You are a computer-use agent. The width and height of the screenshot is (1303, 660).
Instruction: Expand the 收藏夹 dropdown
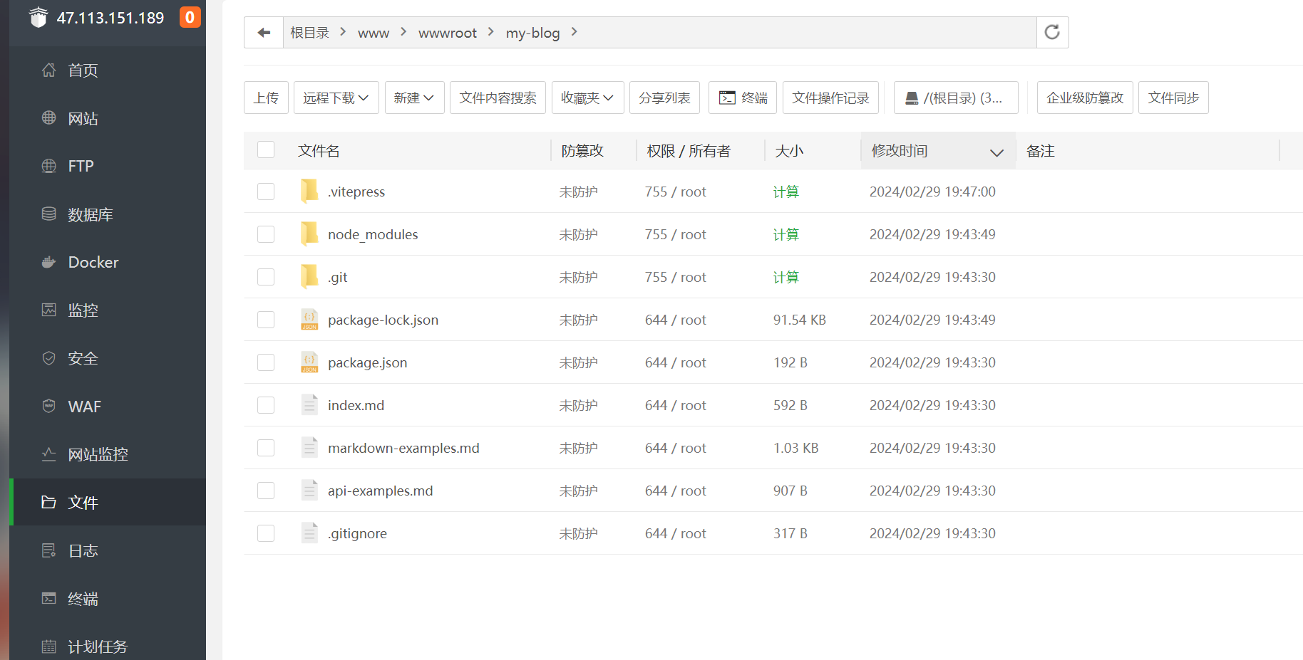587,98
